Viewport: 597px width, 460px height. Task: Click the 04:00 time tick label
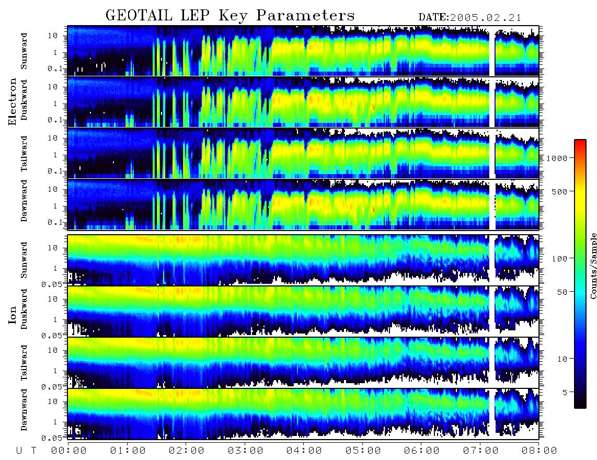pyautogui.click(x=304, y=451)
